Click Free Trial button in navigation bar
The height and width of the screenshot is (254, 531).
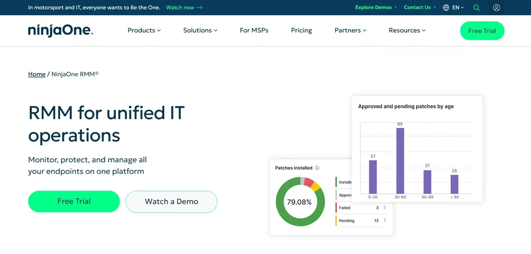point(482,31)
